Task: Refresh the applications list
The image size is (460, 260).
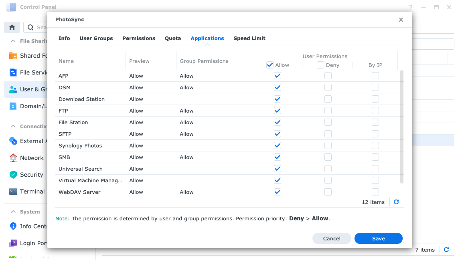Action: point(396,202)
